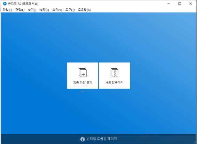
Task: Open the 편집(E) menu
Action: (x=20, y=10)
